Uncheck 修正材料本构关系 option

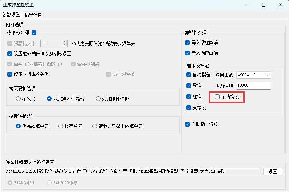pos(10,74)
